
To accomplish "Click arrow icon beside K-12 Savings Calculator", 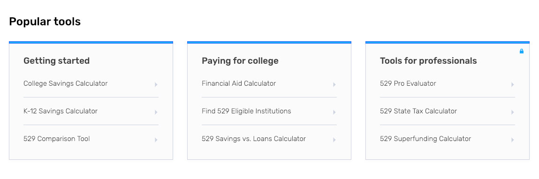I will click(x=156, y=112).
